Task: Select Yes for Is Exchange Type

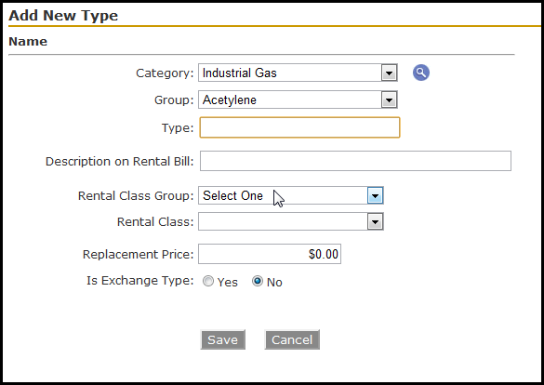Action: 208,281
